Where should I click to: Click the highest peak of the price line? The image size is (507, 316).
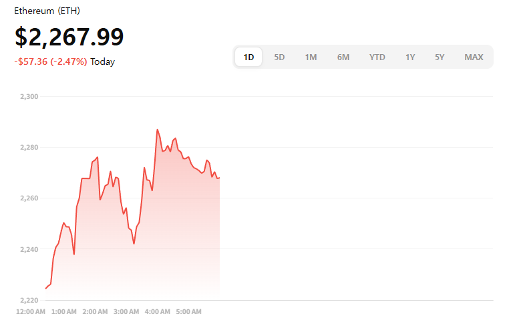click(158, 130)
